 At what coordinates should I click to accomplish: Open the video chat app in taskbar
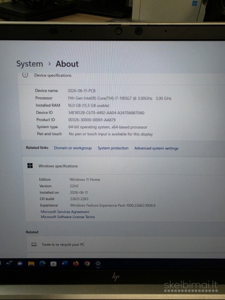click(x=20, y=264)
